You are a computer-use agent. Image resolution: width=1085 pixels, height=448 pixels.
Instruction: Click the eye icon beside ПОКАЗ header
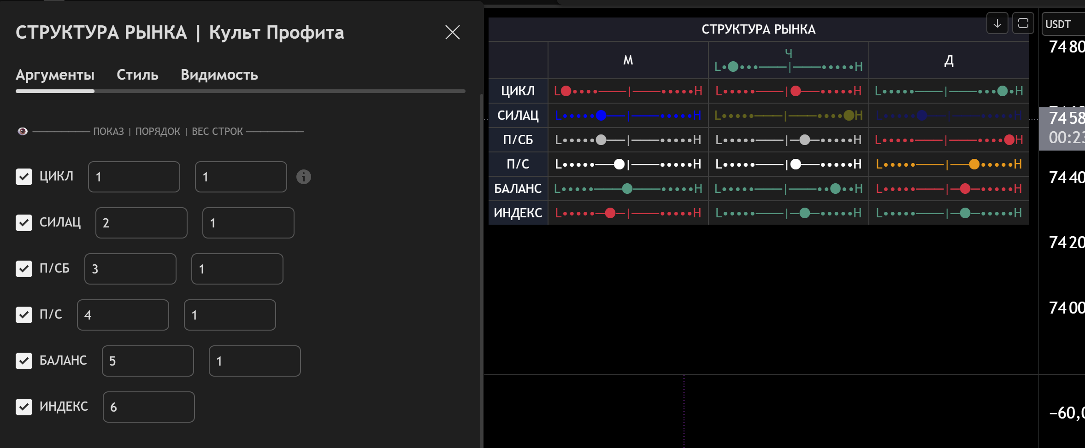(23, 132)
